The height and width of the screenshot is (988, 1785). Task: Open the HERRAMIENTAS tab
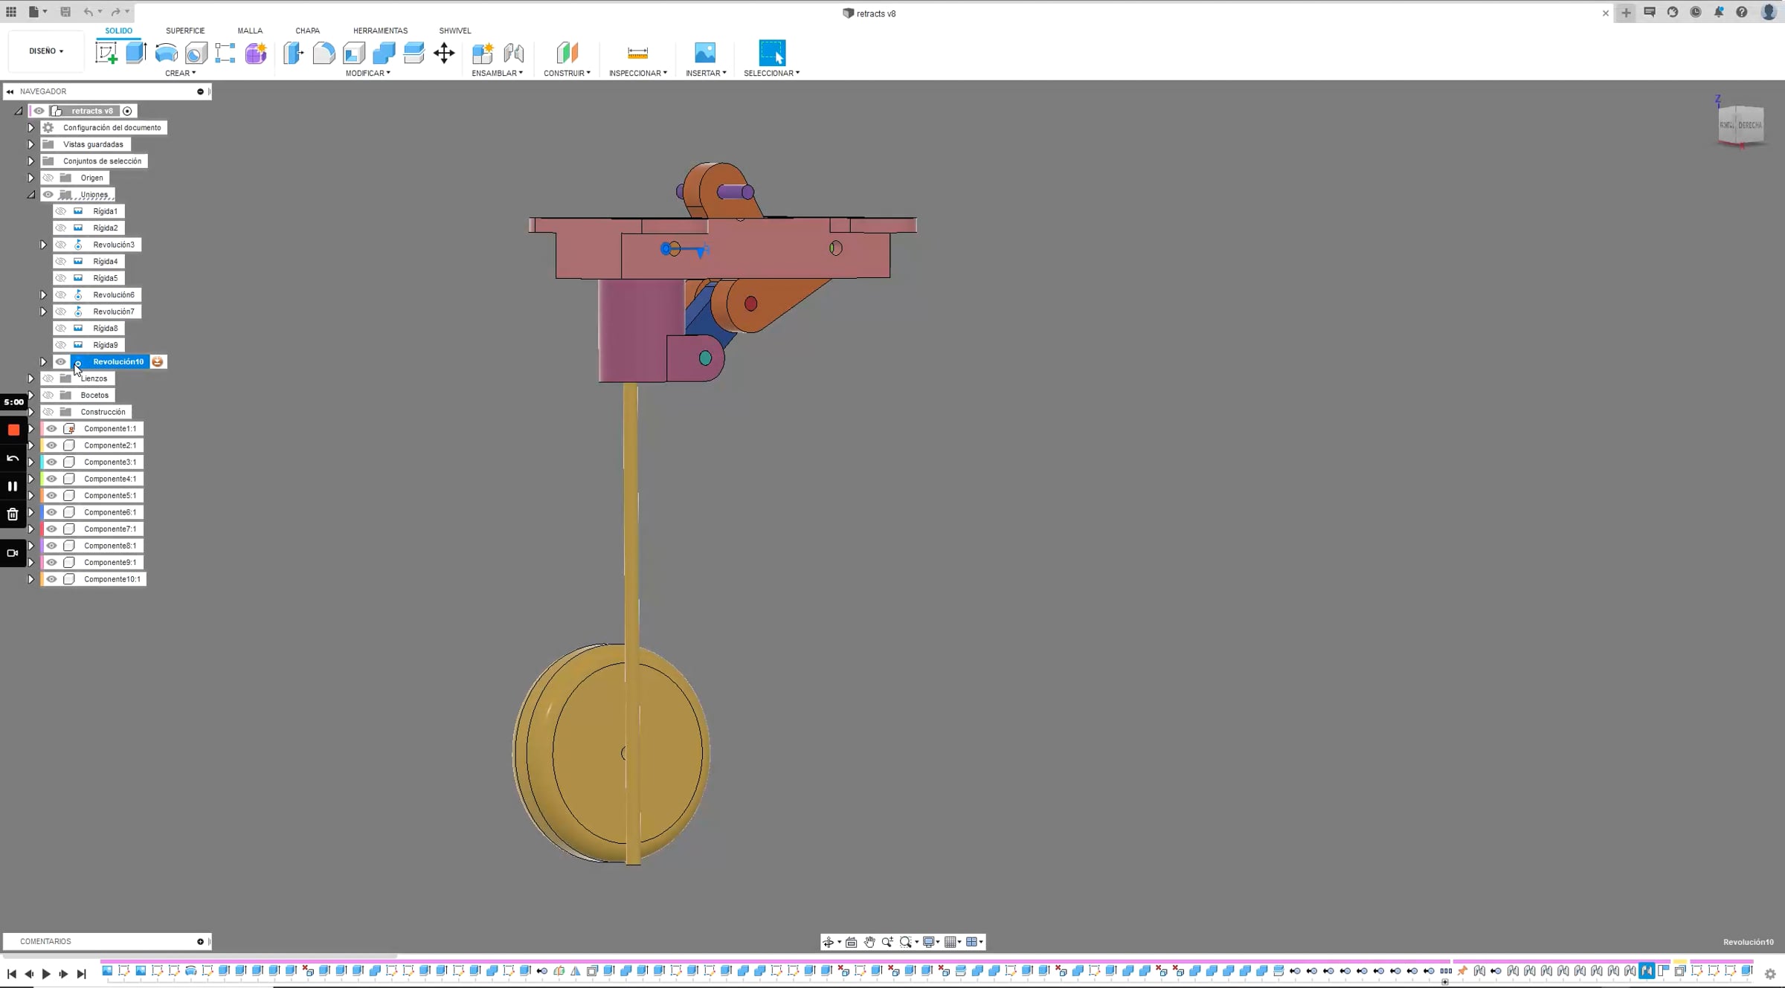[x=380, y=30]
